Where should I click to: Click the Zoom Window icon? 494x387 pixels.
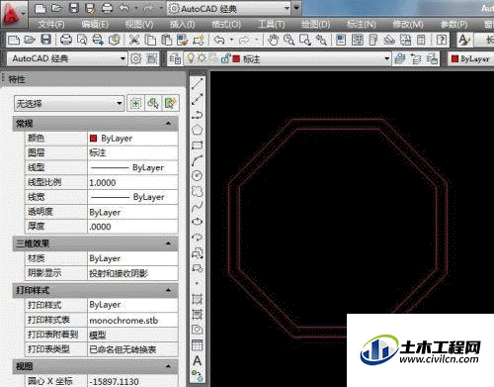click(x=305, y=40)
